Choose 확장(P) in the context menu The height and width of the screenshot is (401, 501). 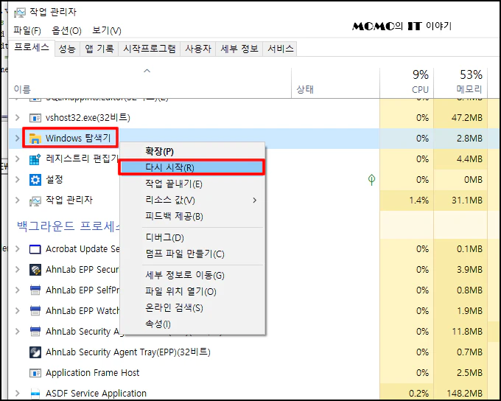192,151
